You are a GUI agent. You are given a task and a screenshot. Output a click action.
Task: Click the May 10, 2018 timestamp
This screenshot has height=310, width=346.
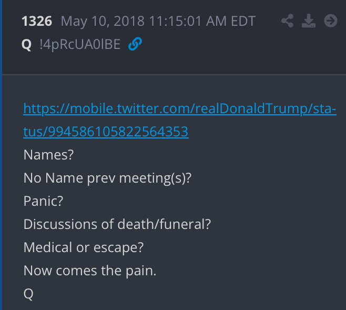click(158, 22)
